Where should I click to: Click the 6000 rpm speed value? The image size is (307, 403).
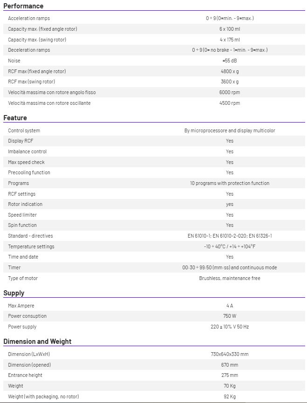(230, 92)
